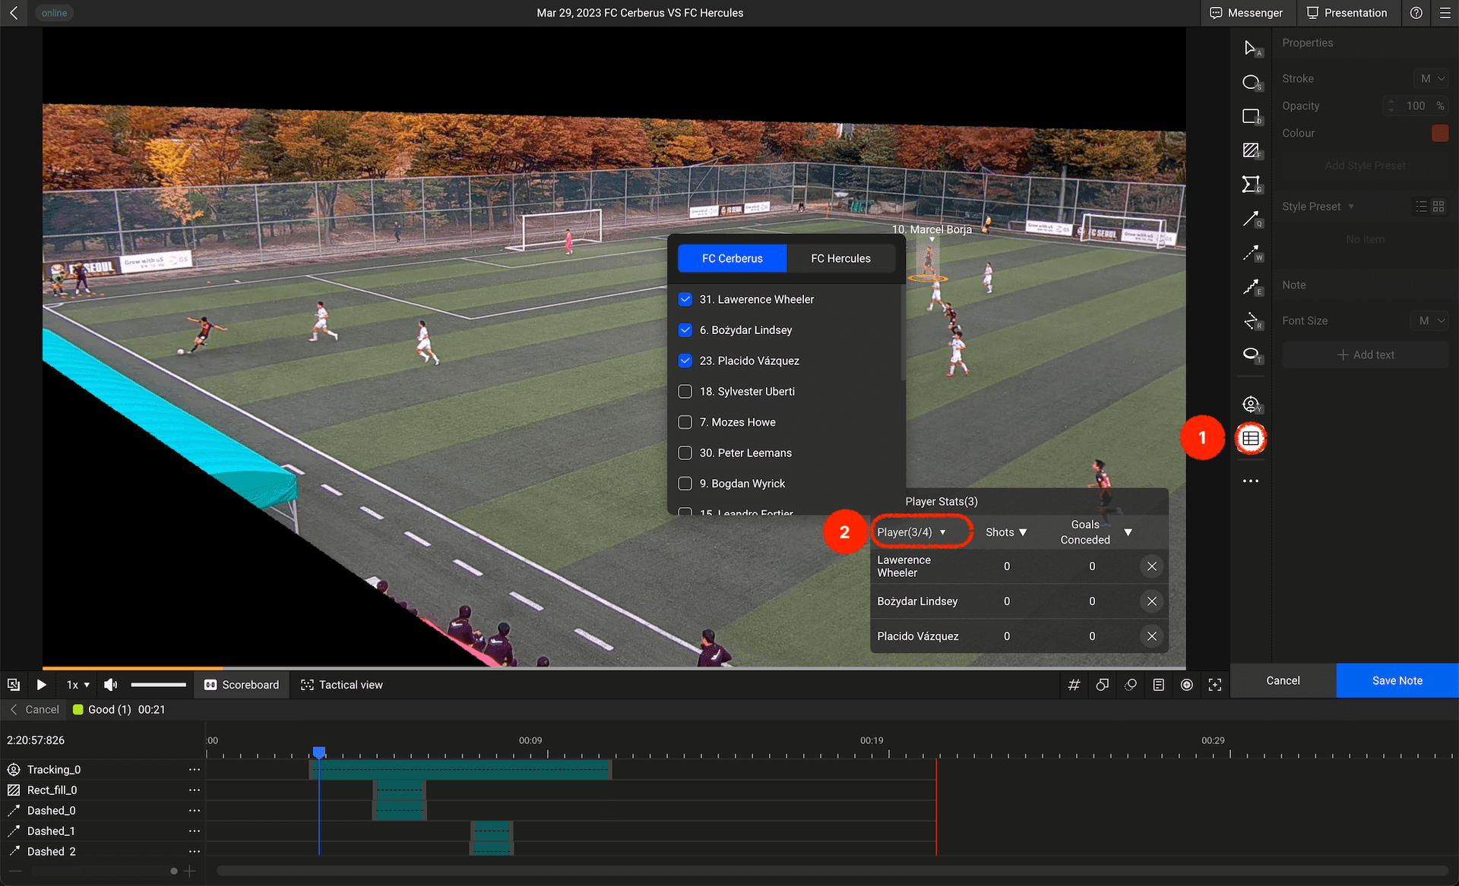This screenshot has height=886, width=1459.
Task: Expand the Player(3/4) dropdown
Action: 912,532
